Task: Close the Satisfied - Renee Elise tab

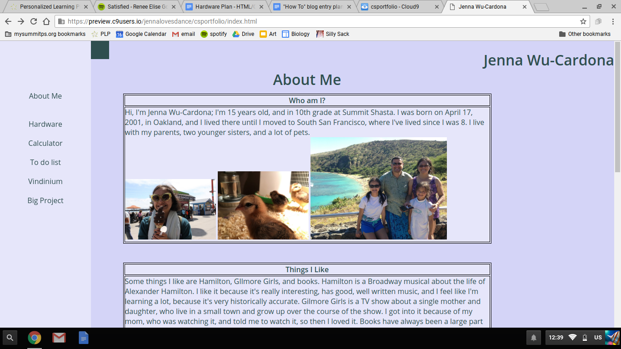Action: coord(173,7)
